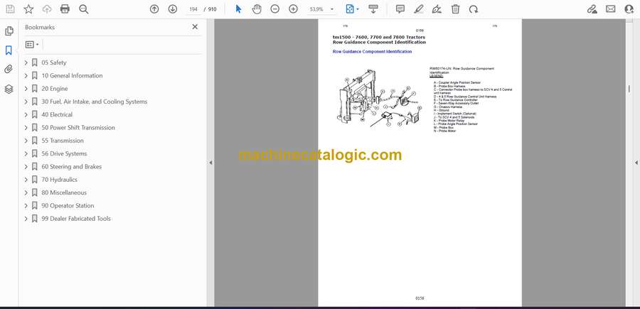This screenshot has width=640, height=309.
Task: Zoom out with the minus icon
Action: pyautogui.click(x=275, y=9)
